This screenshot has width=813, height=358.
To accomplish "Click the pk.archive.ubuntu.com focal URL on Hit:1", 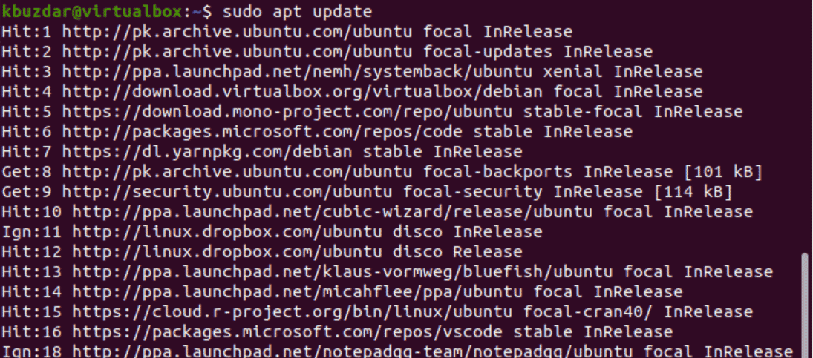I will [x=237, y=32].
